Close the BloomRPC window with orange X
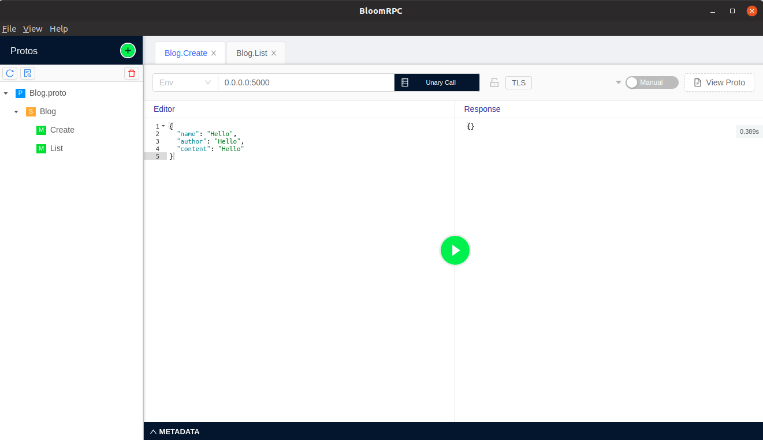This screenshot has height=440, width=763. [x=752, y=10]
